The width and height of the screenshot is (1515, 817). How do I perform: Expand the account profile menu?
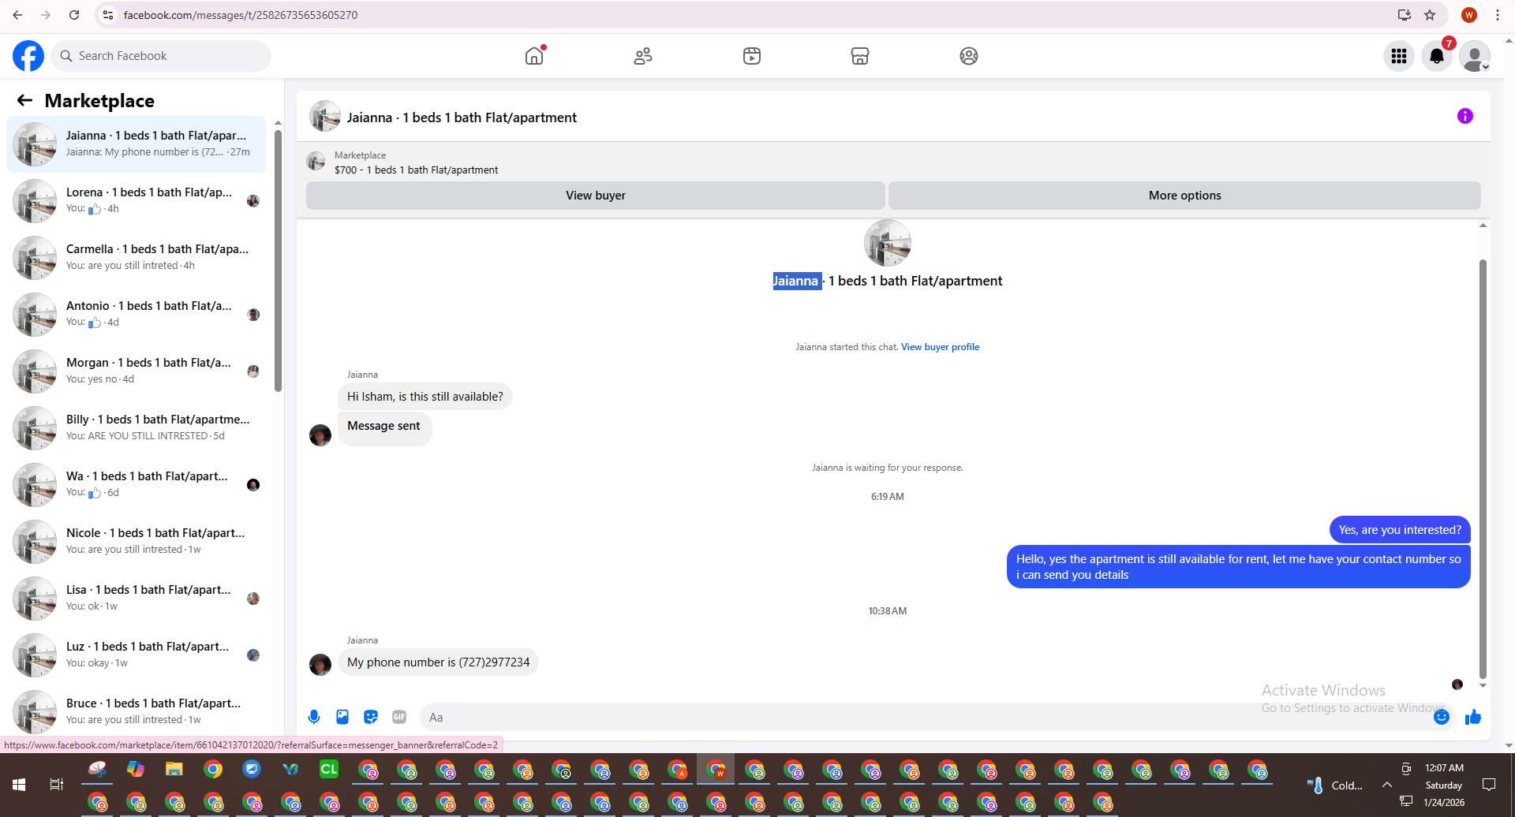click(1474, 56)
